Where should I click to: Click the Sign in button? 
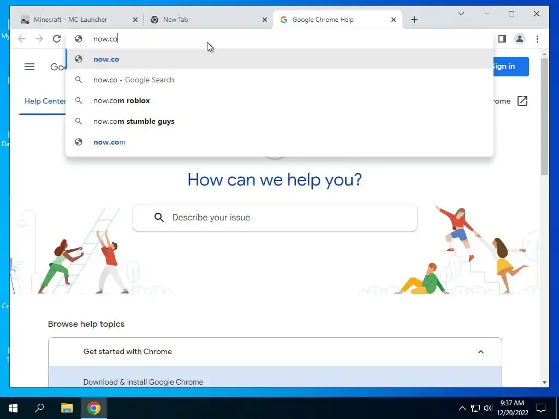point(511,67)
